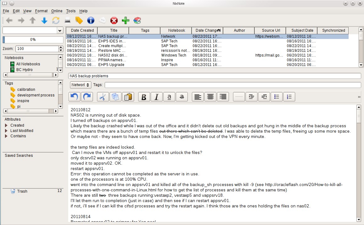The image size is (364, 225).
Task: Click the synchronize icon in toolbar
Action: (56, 21)
